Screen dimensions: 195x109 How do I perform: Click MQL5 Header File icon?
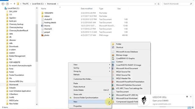point(113,78)
